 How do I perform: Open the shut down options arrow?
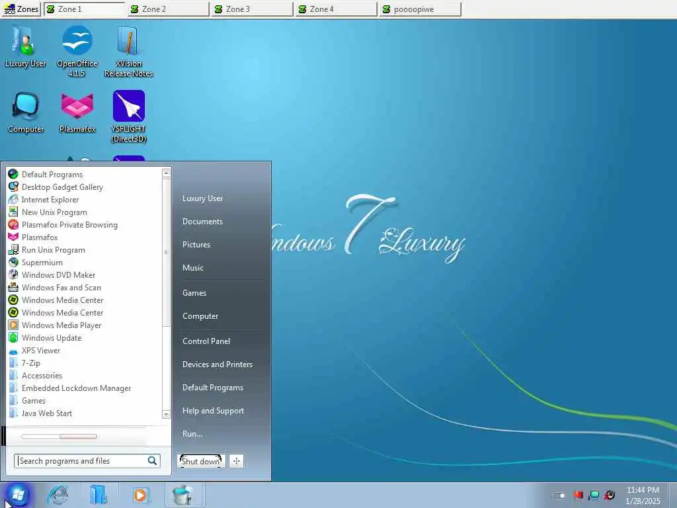[236, 461]
